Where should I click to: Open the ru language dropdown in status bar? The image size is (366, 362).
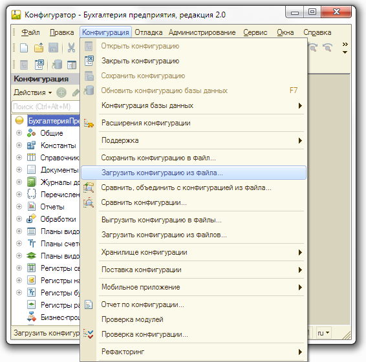[323, 333]
